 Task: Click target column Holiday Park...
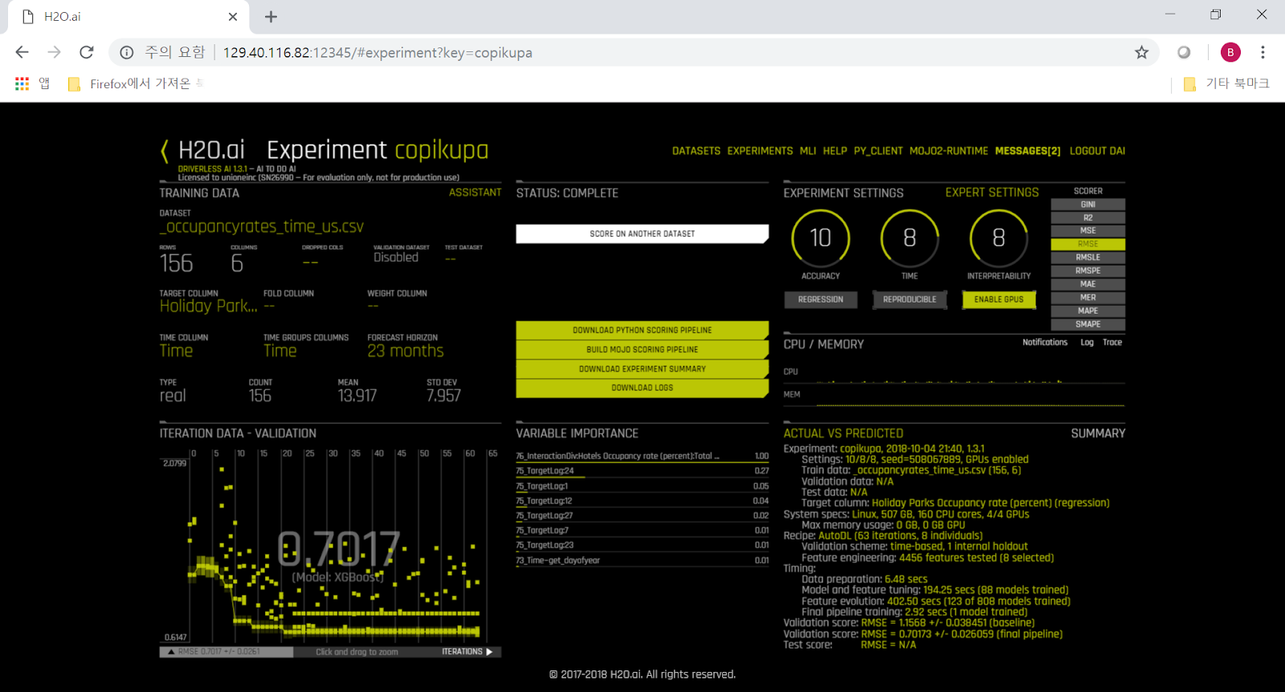pos(208,307)
